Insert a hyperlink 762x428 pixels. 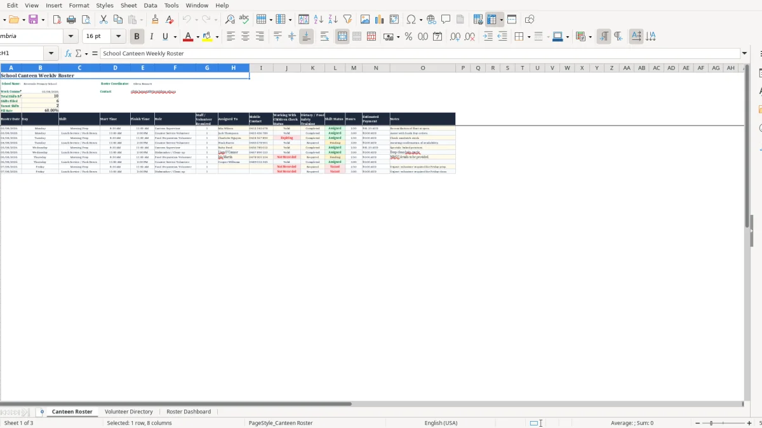coord(431,20)
